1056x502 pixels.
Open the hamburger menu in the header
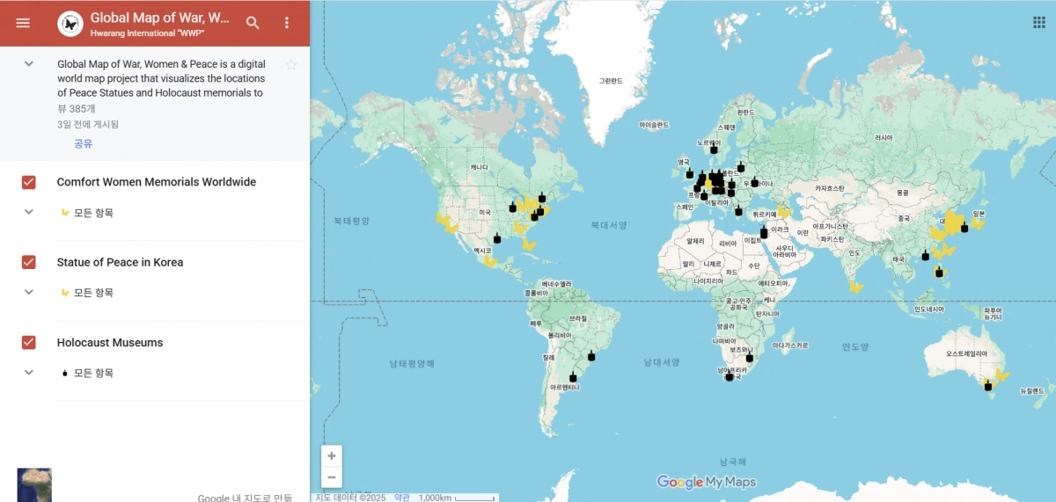tap(23, 23)
